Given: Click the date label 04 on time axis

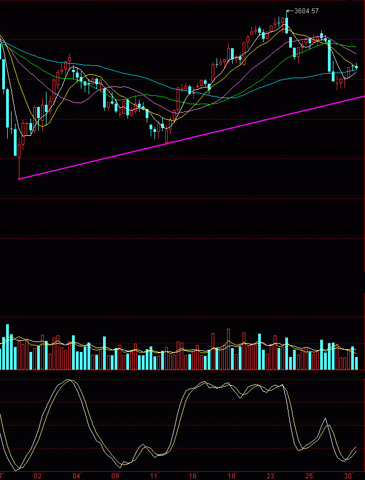Looking at the screenshot, I should pos(76,476).
